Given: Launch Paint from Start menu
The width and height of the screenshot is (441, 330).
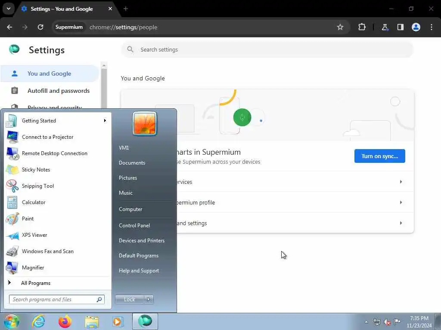Looking at the screenshot, I should point(58,219).
